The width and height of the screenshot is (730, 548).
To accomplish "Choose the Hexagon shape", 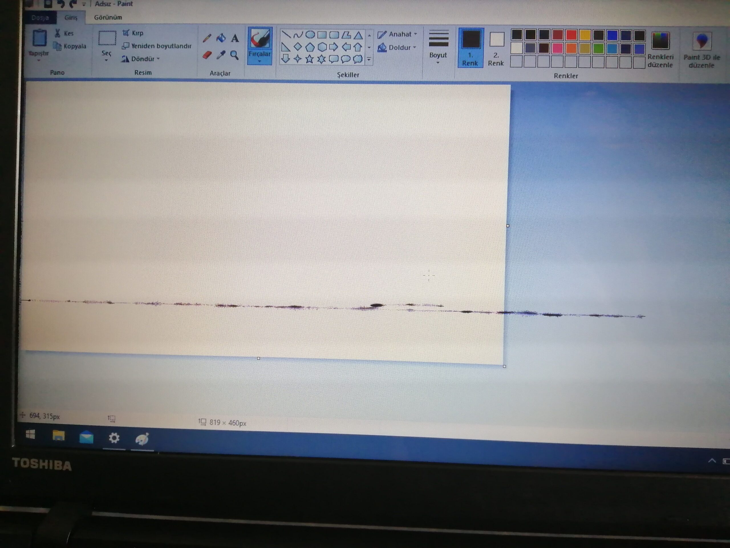I will [322, 47].
